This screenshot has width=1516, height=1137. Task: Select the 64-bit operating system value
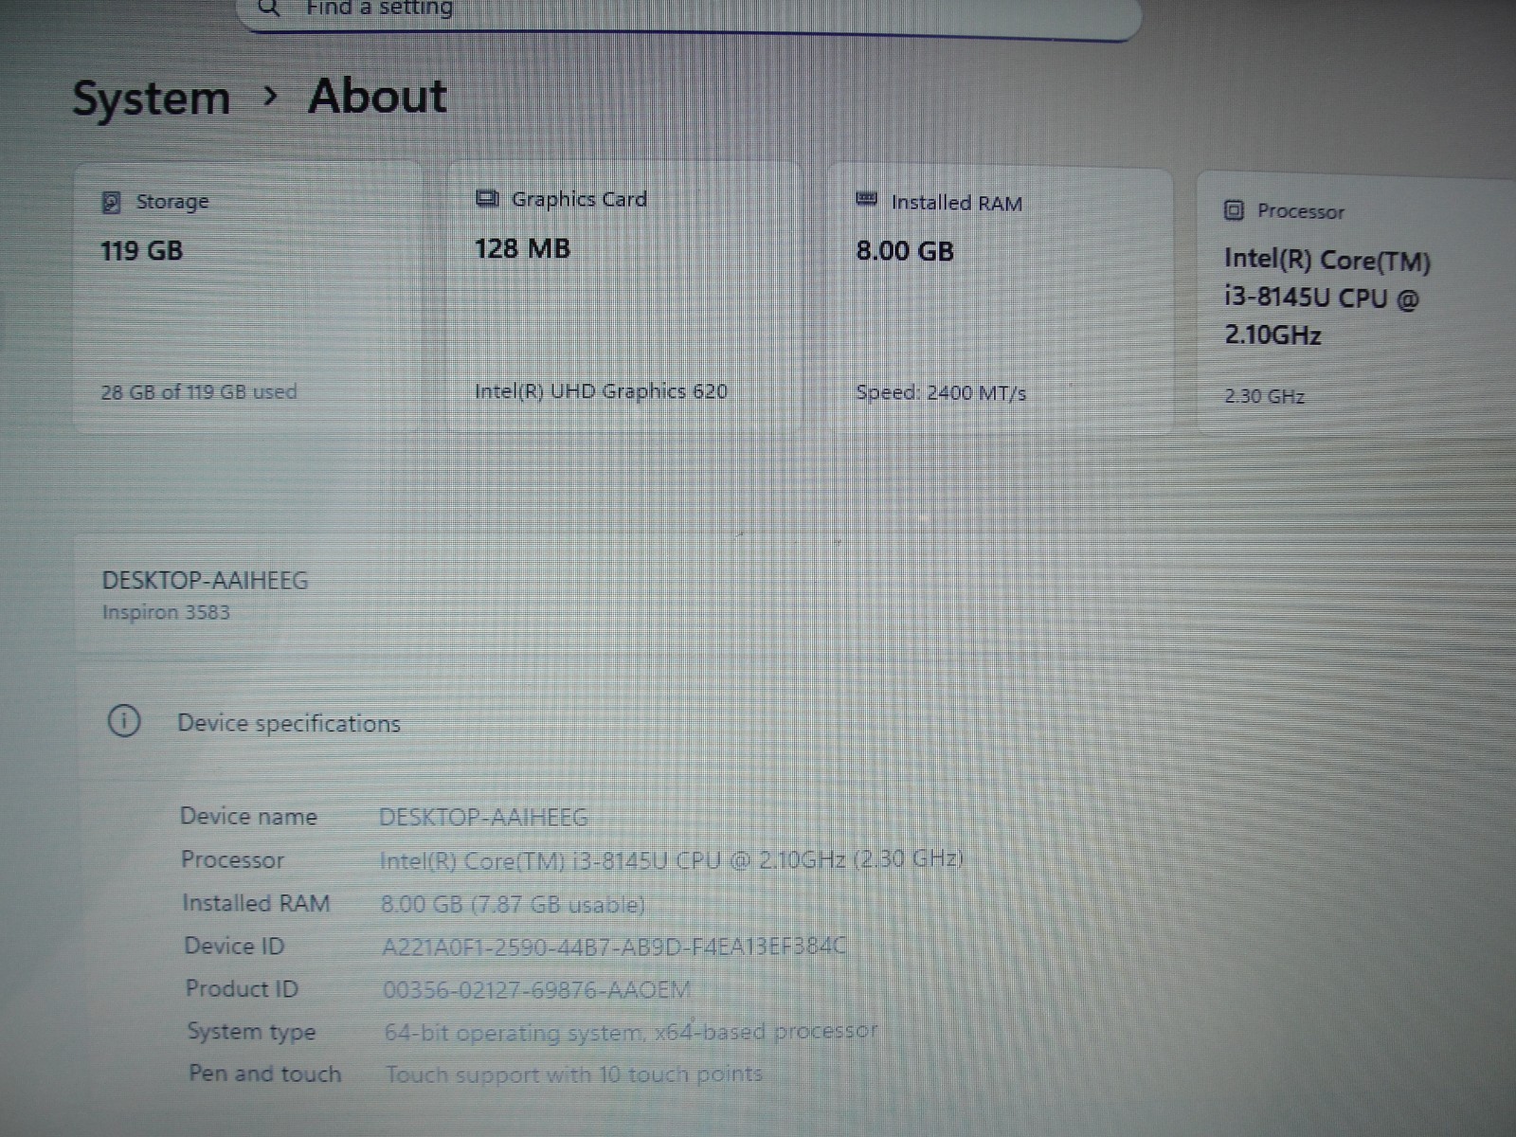pyautogui.click(x=631, y=1032)
